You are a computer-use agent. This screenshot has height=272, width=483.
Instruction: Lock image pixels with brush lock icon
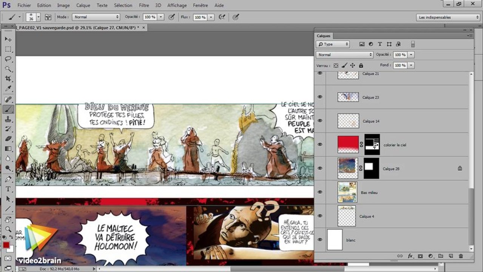344,65
